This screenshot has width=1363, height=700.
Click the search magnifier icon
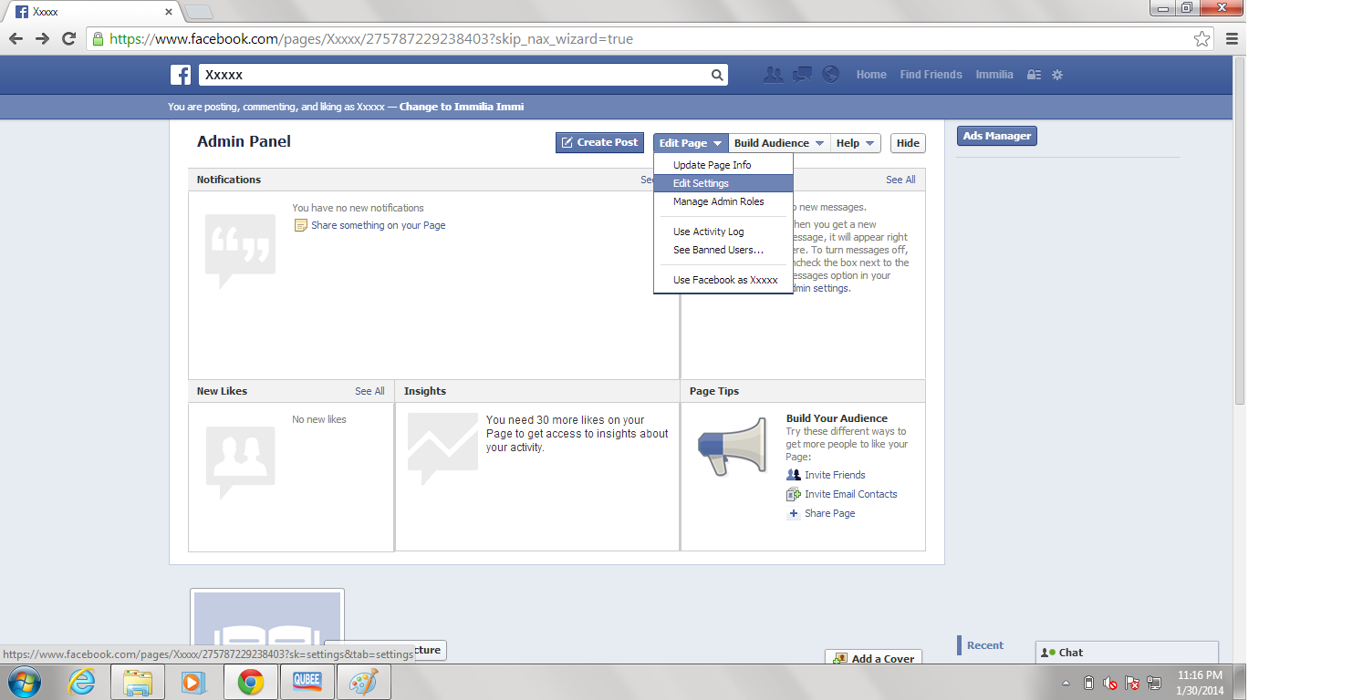pos(717,76)
